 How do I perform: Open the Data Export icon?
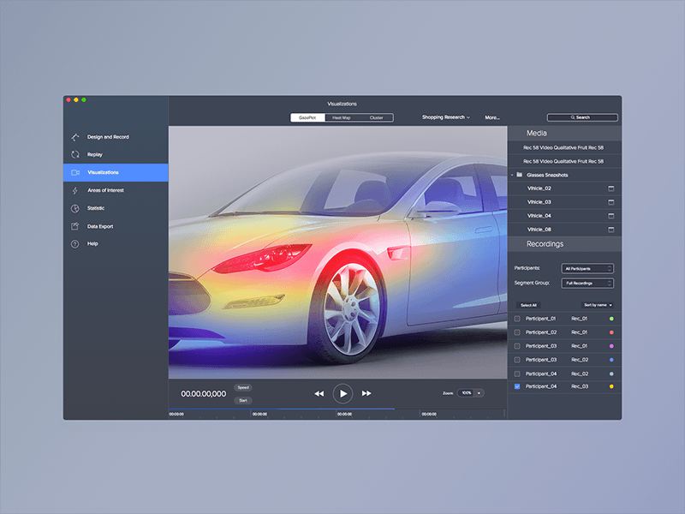click(x=75, y=226)
